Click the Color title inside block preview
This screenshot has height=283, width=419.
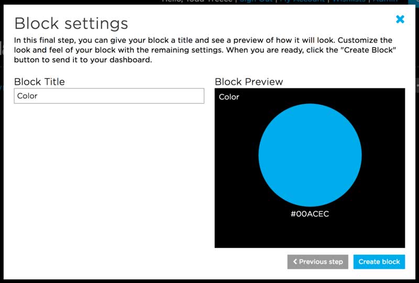coord(229,97)
